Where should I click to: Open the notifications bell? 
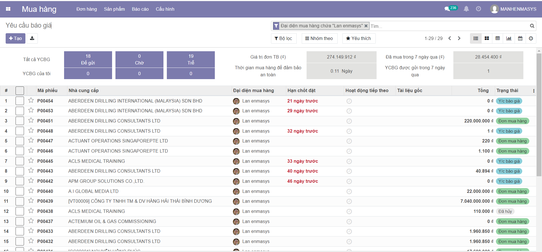click(466, 9)
